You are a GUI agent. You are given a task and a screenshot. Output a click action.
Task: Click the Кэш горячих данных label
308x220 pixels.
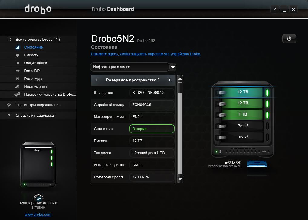click(38, 203)
